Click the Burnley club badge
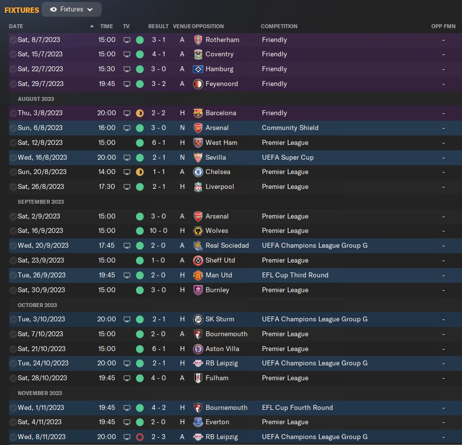462x445 pixels. 198,290
